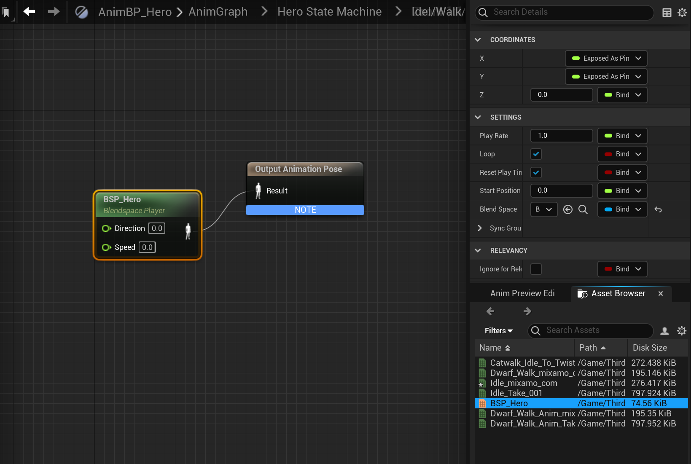Click the property matrix table icon
Screen dimensions: 691x464
[667, 13]
